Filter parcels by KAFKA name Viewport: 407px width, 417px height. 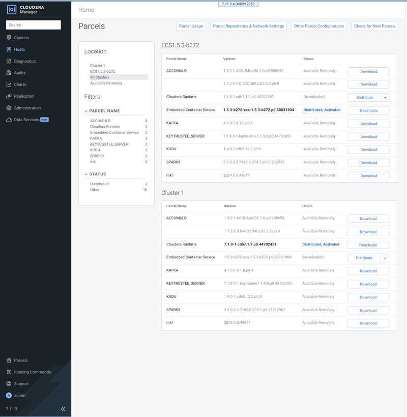click(x=96, y=138)
